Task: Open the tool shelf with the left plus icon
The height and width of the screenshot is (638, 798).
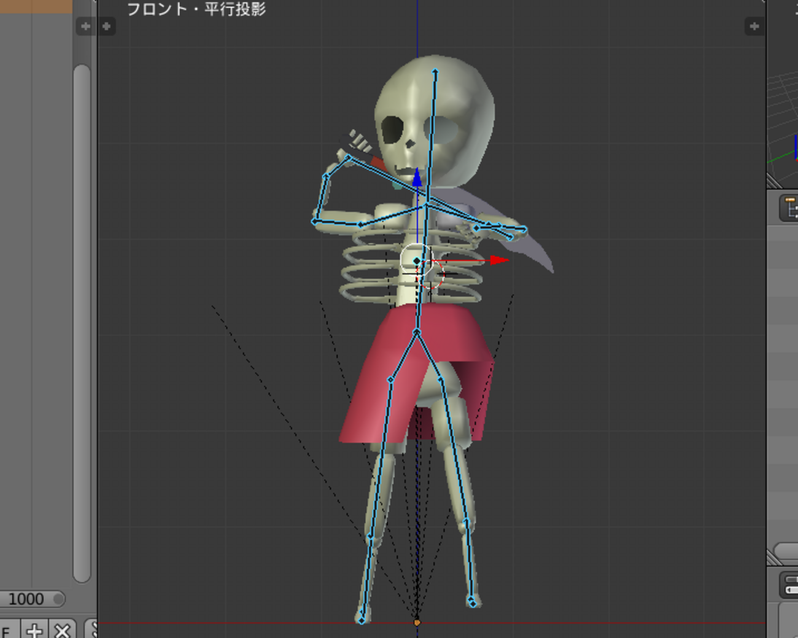Action: point(107,26)
